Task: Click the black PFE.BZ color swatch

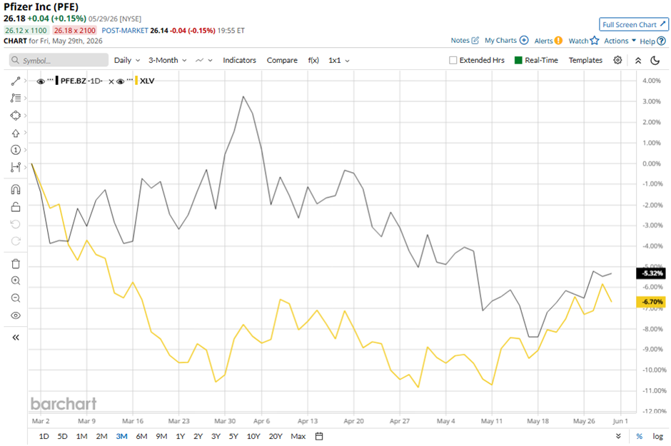Action: coord(57,81)
